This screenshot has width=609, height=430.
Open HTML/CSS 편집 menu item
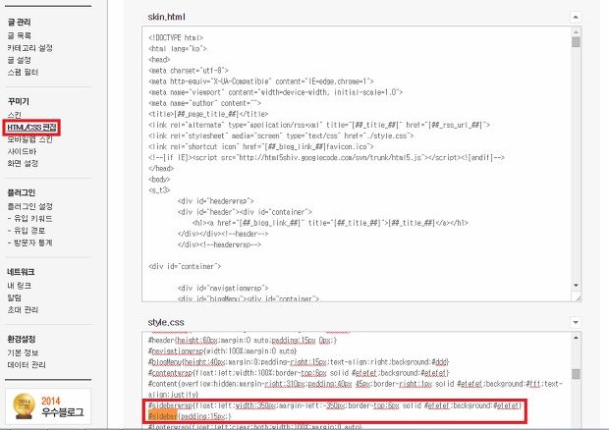(x=31, y=128)
